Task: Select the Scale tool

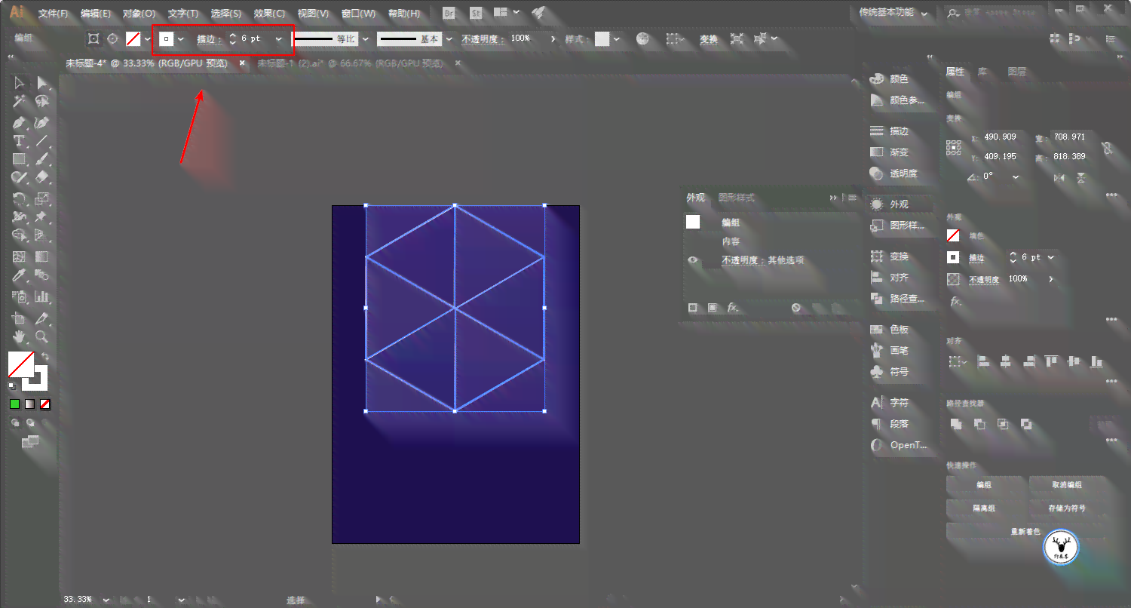Action: pyautogui.click(x=42, y=199)
